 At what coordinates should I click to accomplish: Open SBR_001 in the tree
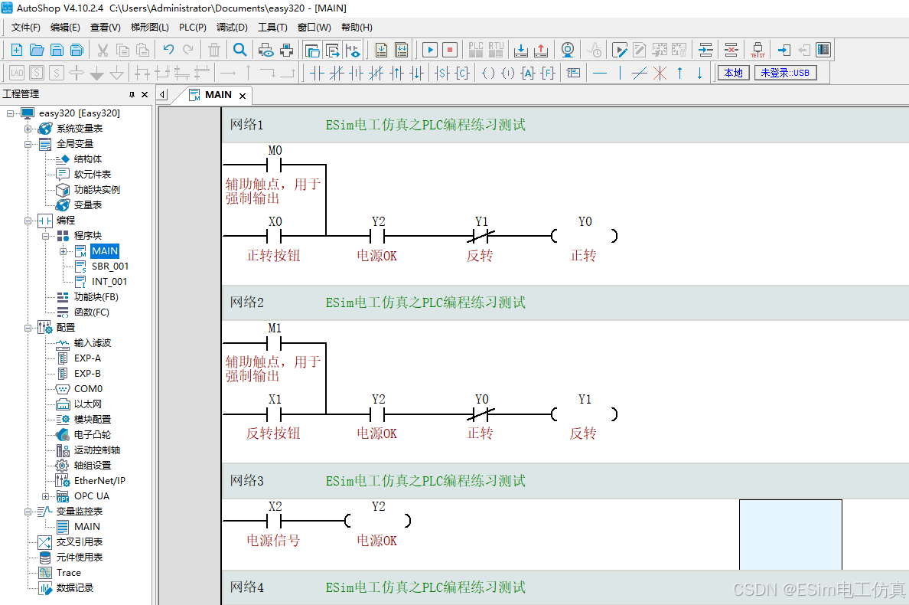109,267
